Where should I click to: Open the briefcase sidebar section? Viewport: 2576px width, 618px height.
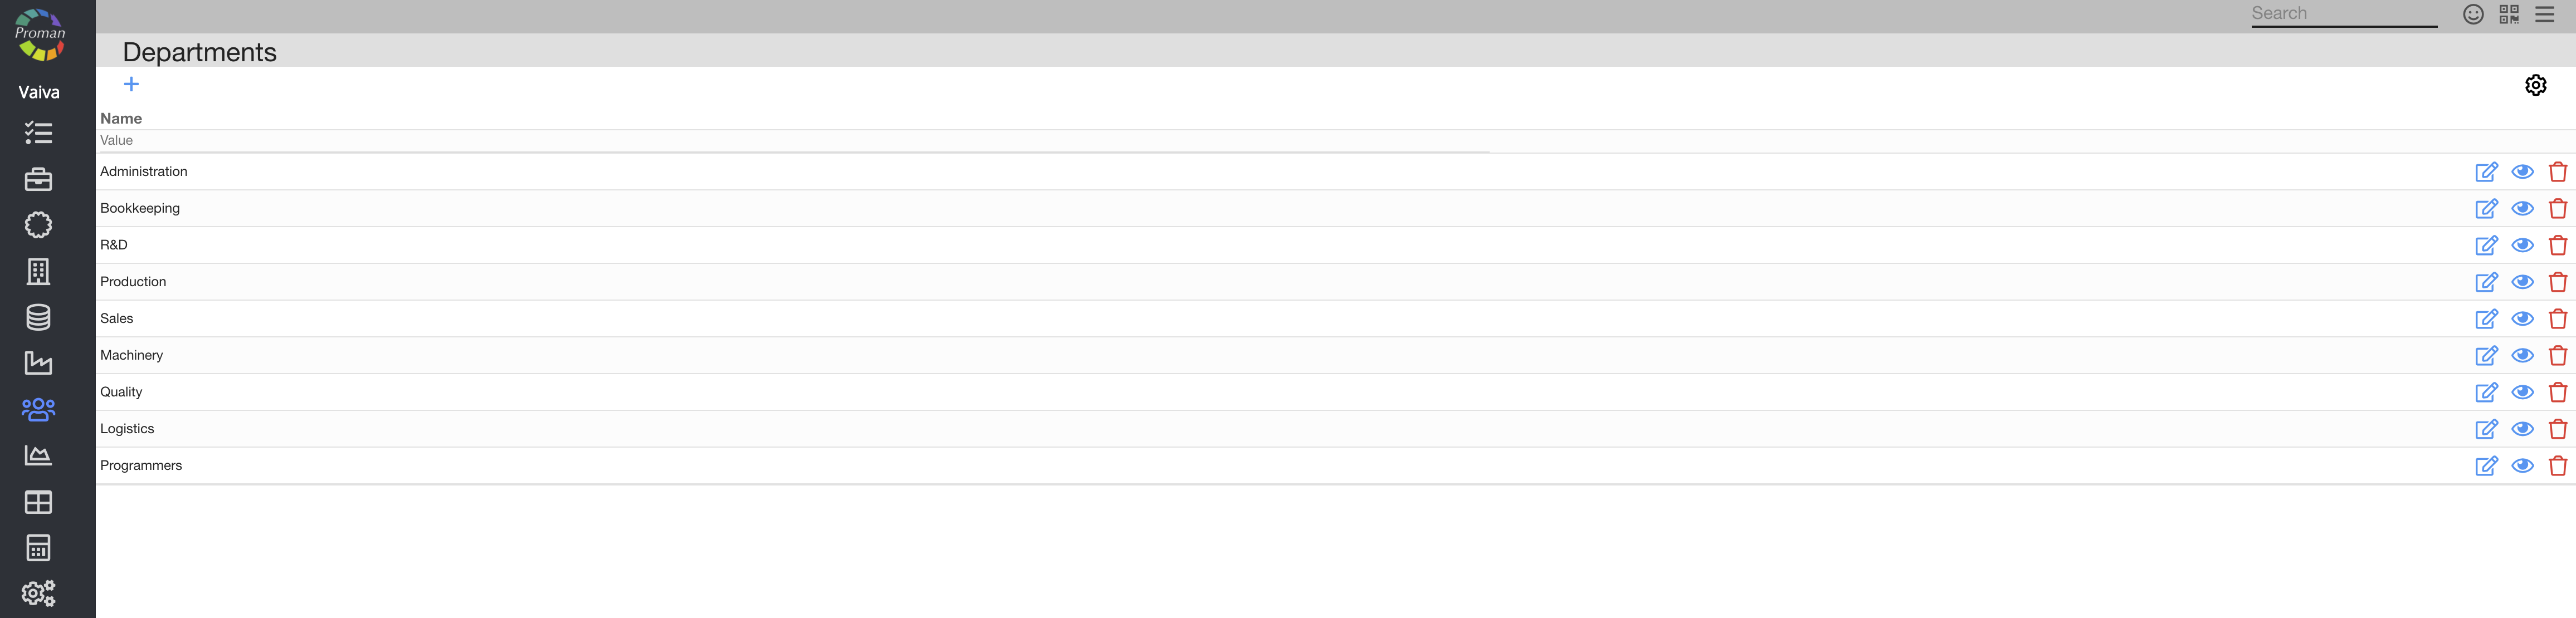[38, 179]
